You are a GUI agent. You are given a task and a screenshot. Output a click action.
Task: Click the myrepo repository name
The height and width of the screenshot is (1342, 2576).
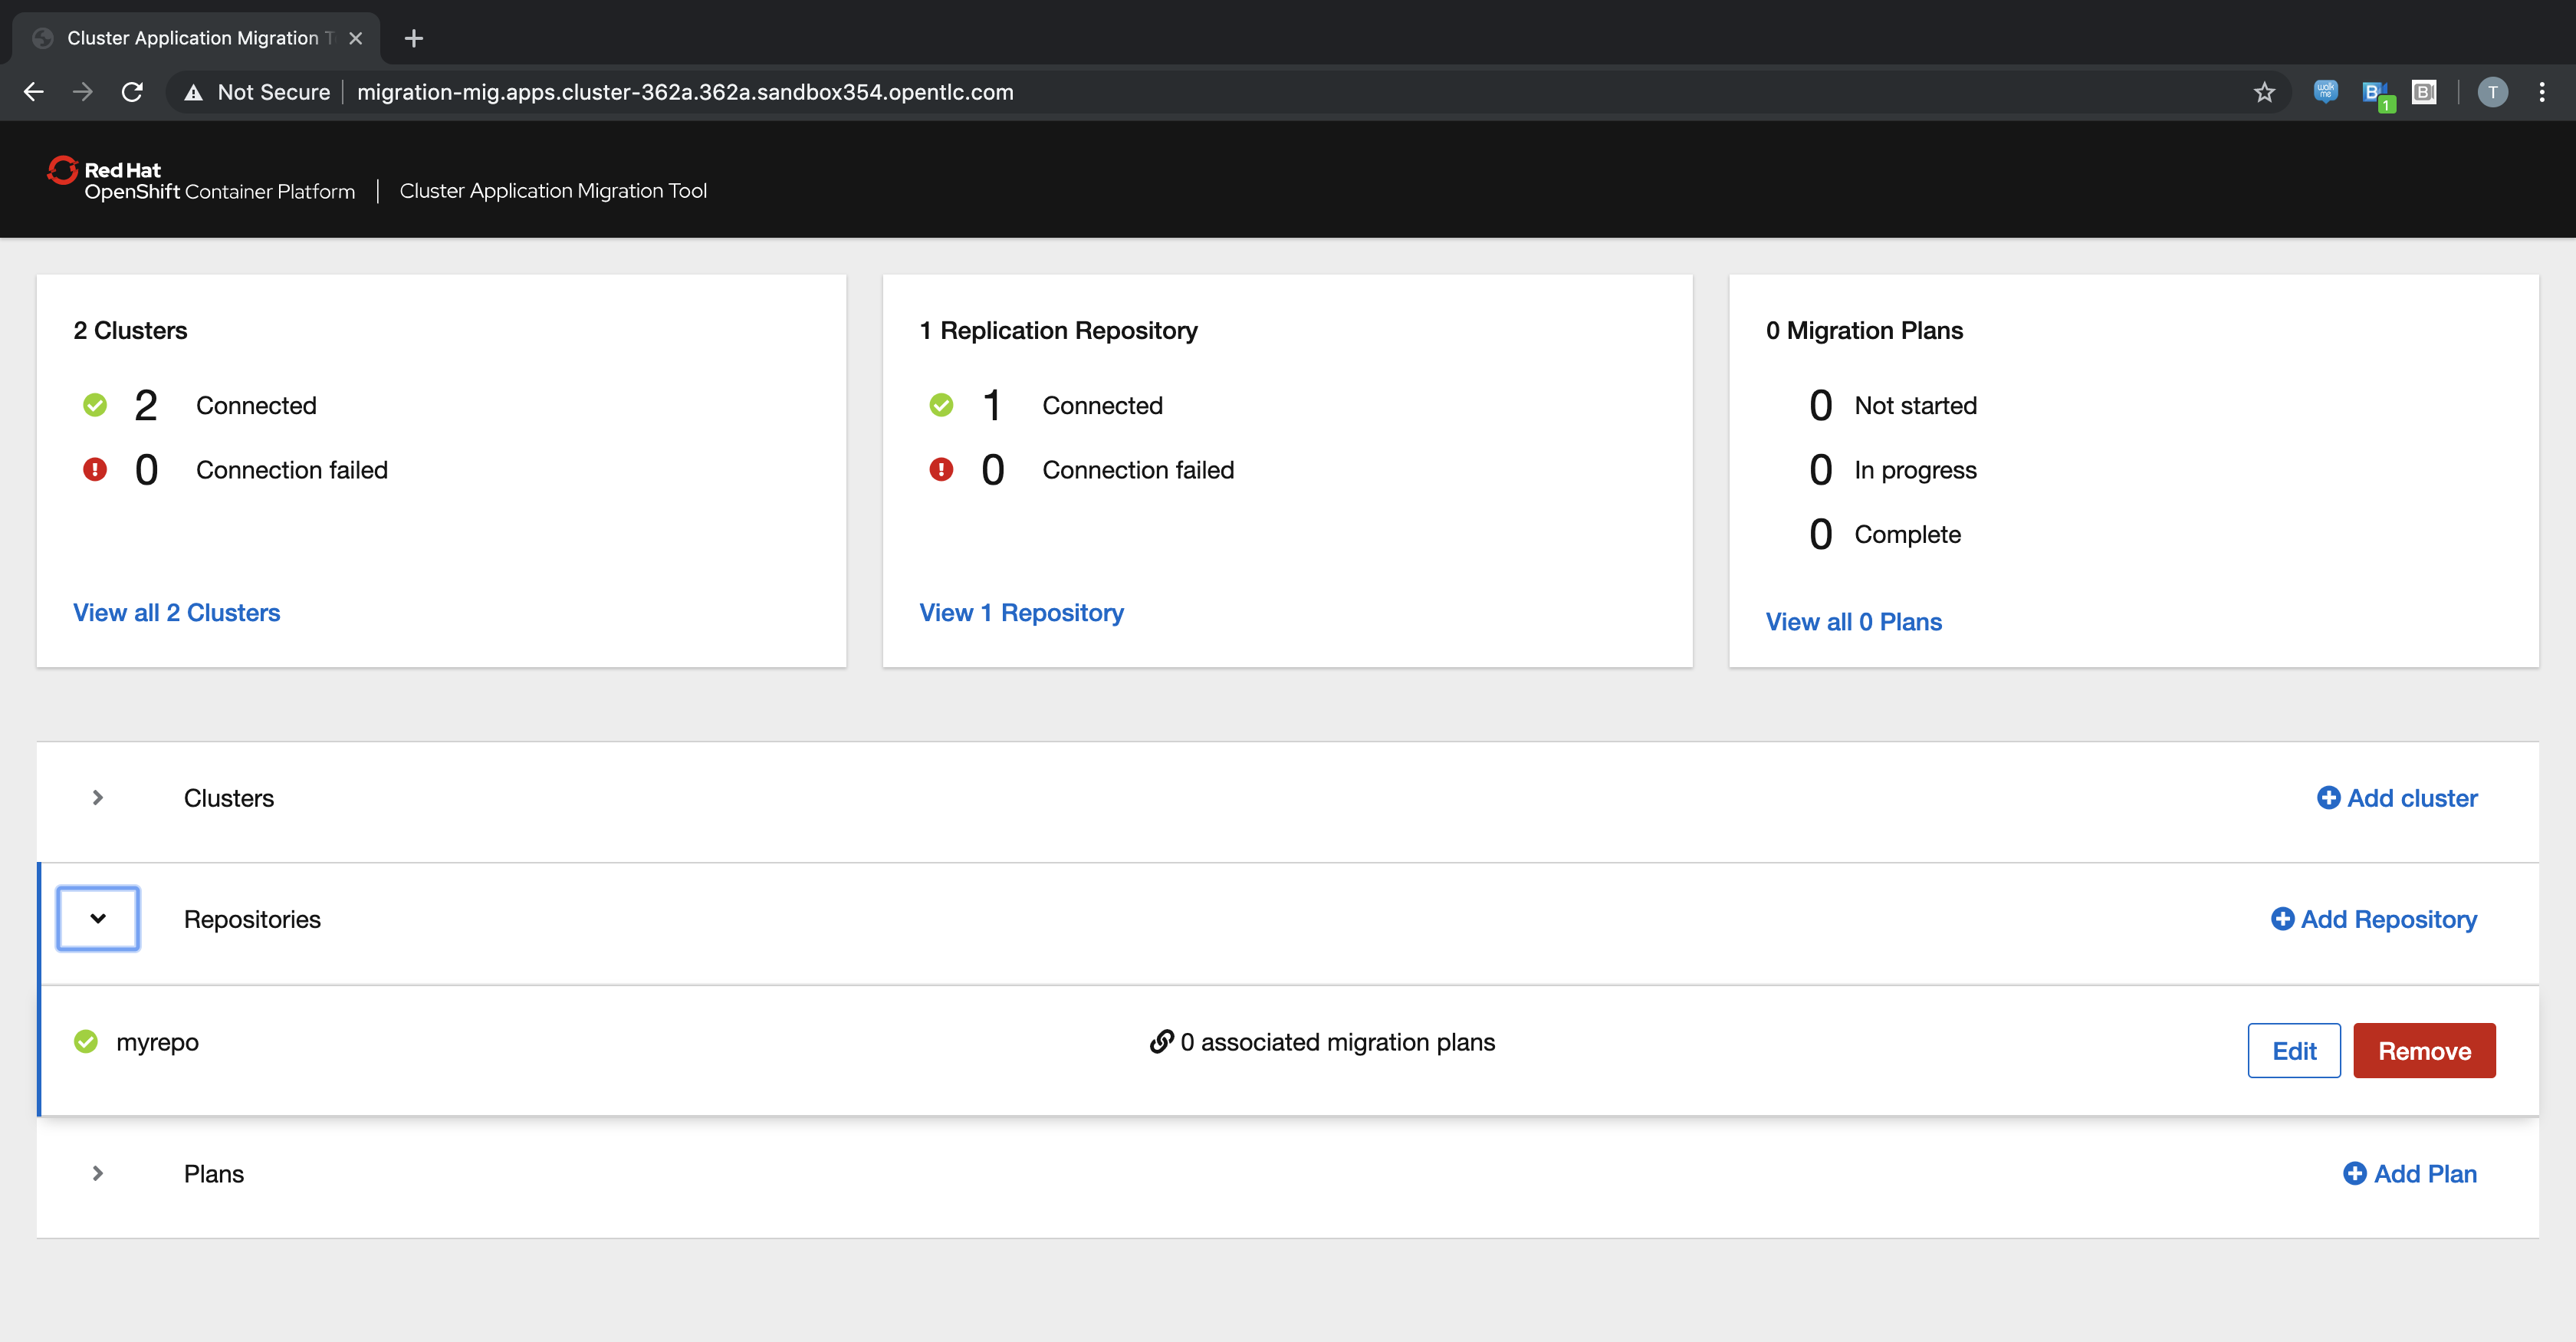click(x=157, y=1042)
